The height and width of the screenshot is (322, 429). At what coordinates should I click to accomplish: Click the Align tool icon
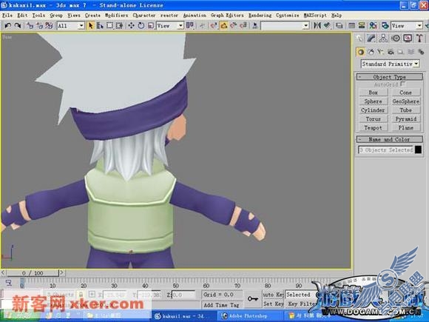click(327, 25)
